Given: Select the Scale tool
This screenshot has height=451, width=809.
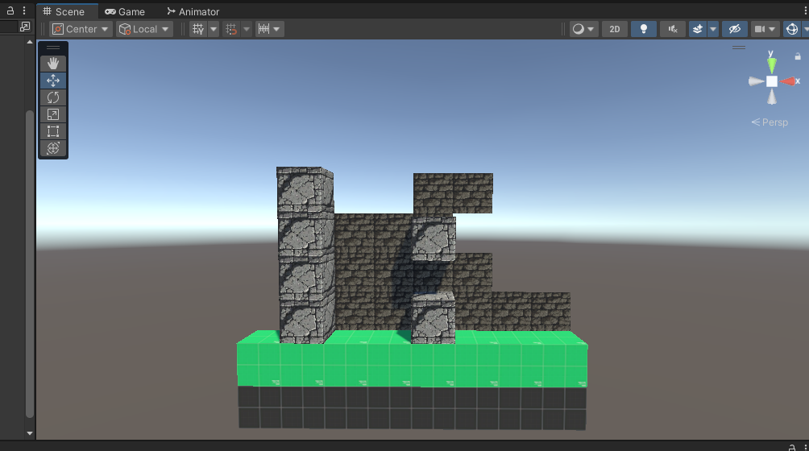Looking at the screenshot, I should pyautogui.click(x=53, y=114).
